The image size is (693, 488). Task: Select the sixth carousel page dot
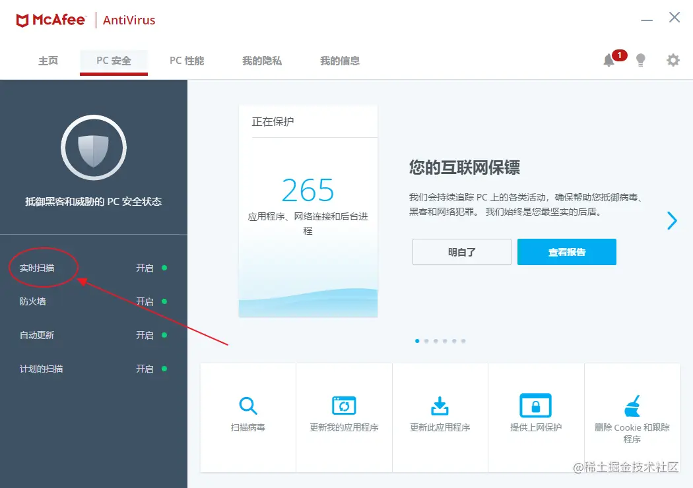[x=463, y=341]
